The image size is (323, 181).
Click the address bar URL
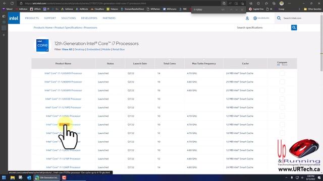click(85, 4)
